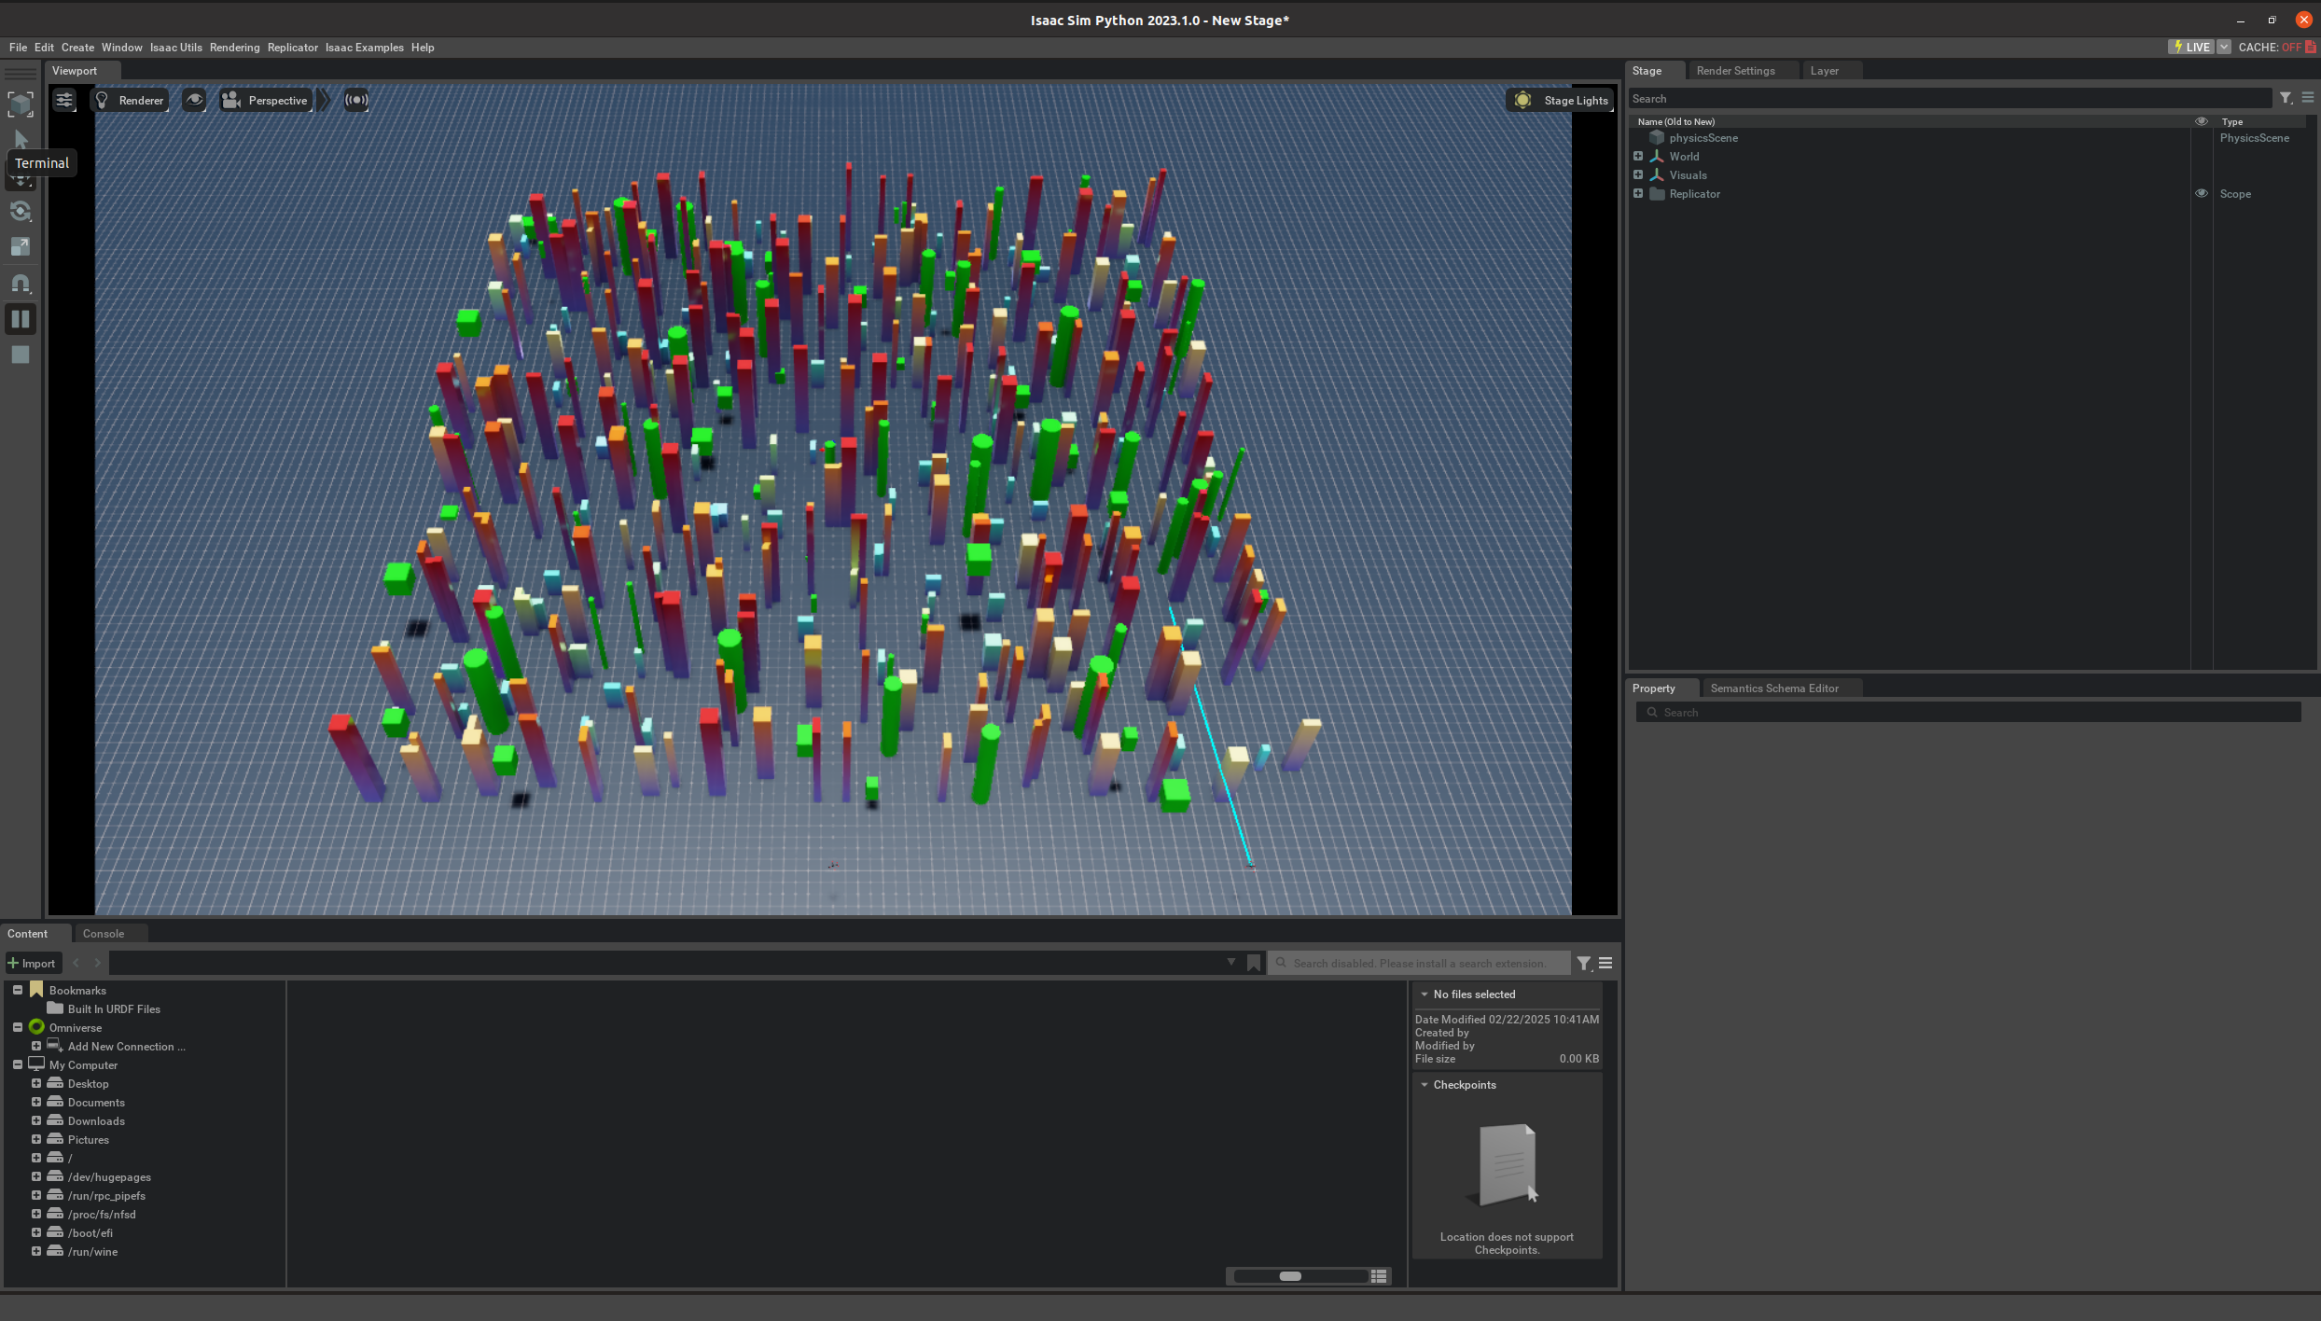Image resolution: width=2321 pixels, height=1321 pixels.
Task: Expand the World prim in Stage tree
Action: click(1638, 157)
